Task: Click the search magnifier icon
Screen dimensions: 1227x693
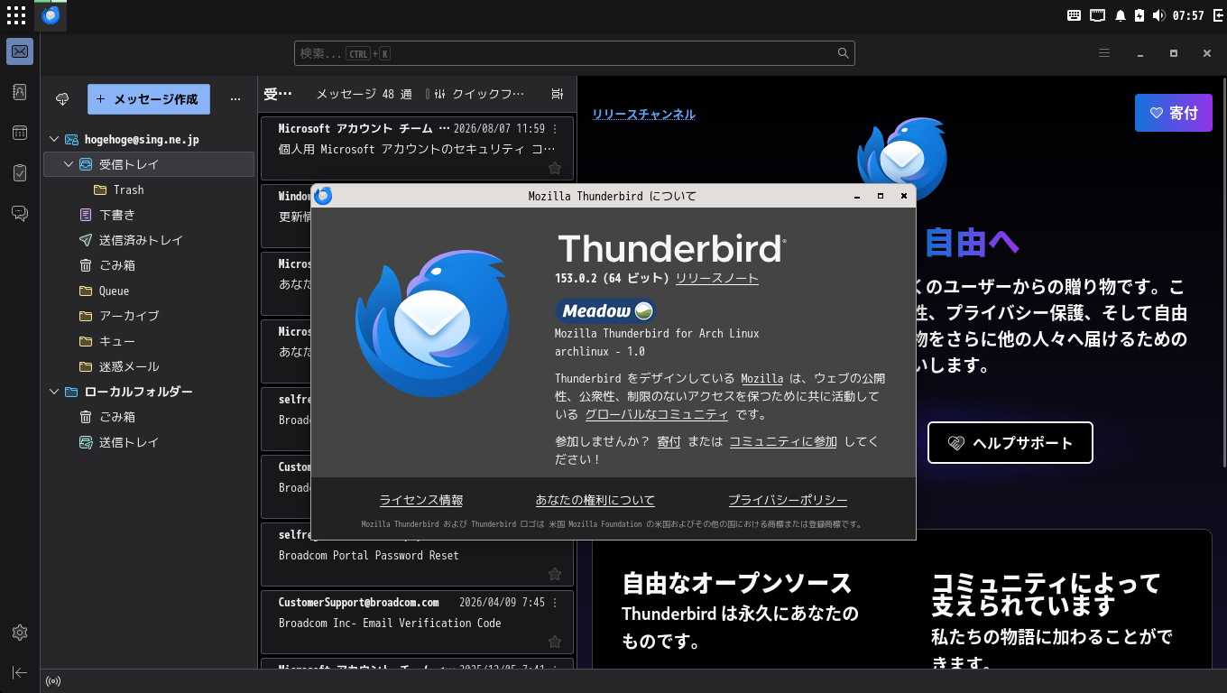Action: tap(844, 53)
